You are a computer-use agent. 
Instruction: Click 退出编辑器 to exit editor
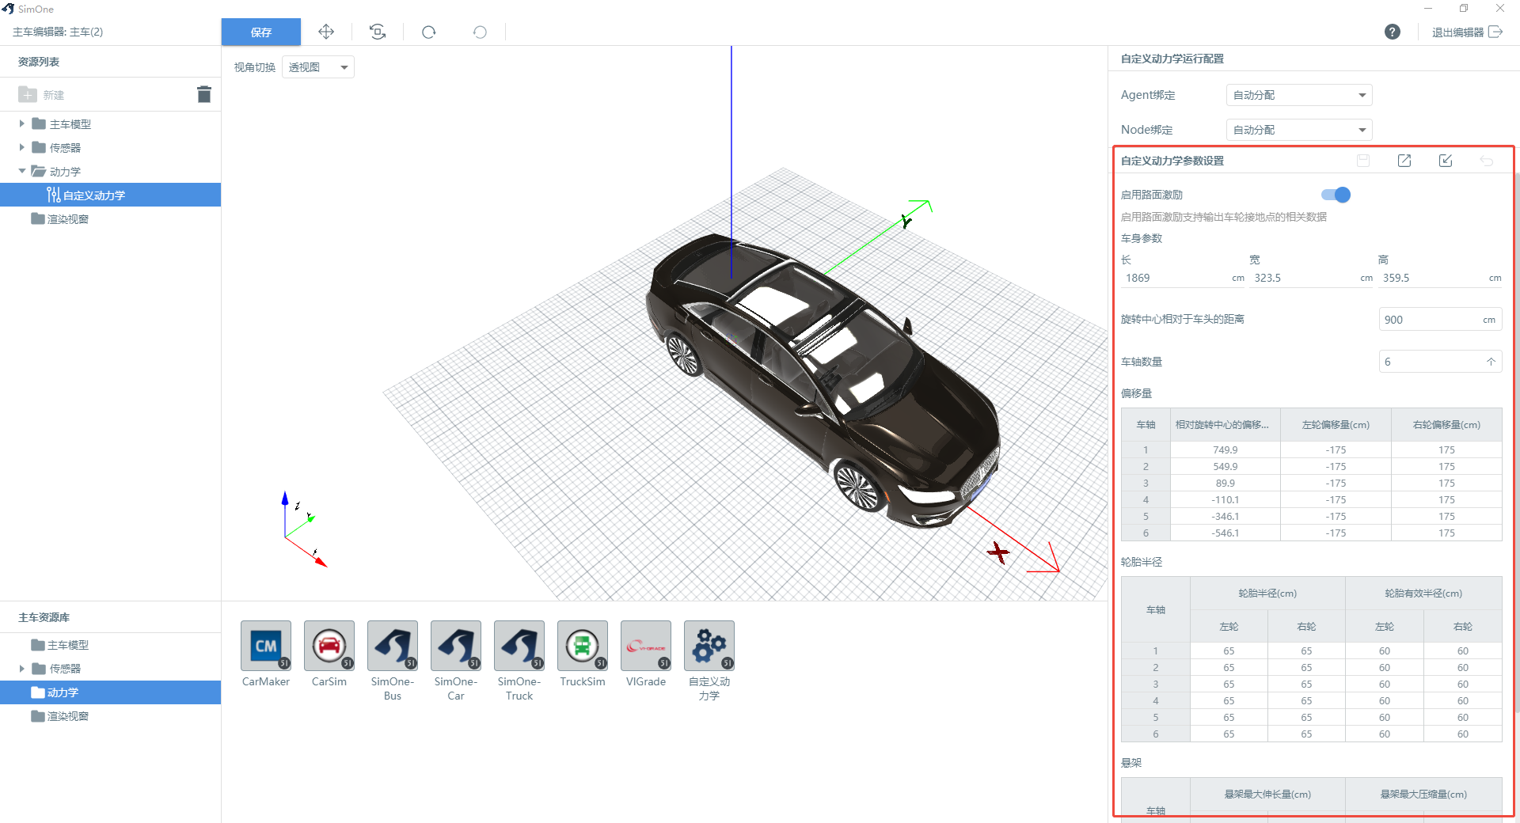[x=1466, y=32]
